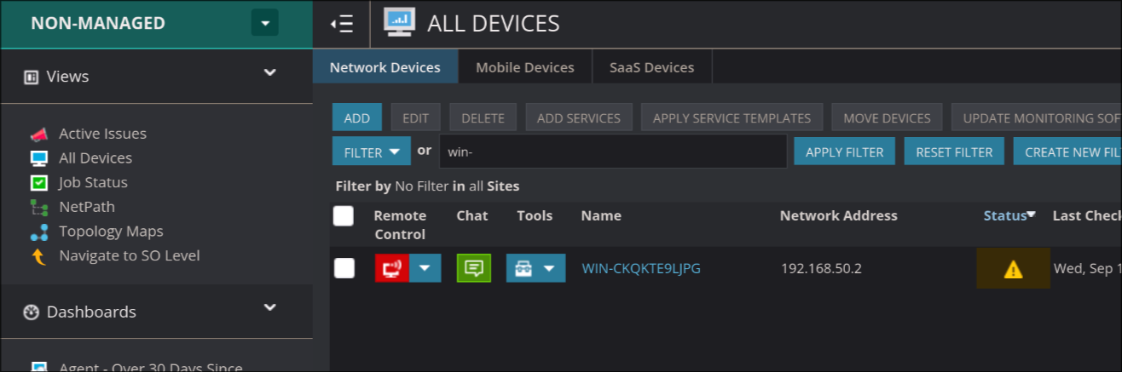This screenshot has width=1122, height=372.
Task: Click the Navigate to SO Level arrow icon
Action: pos(38,256)
